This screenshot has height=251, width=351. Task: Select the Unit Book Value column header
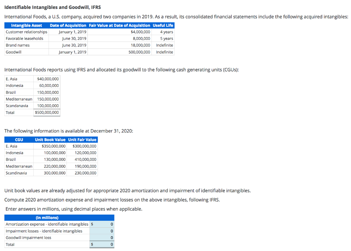tap(49, 139)
